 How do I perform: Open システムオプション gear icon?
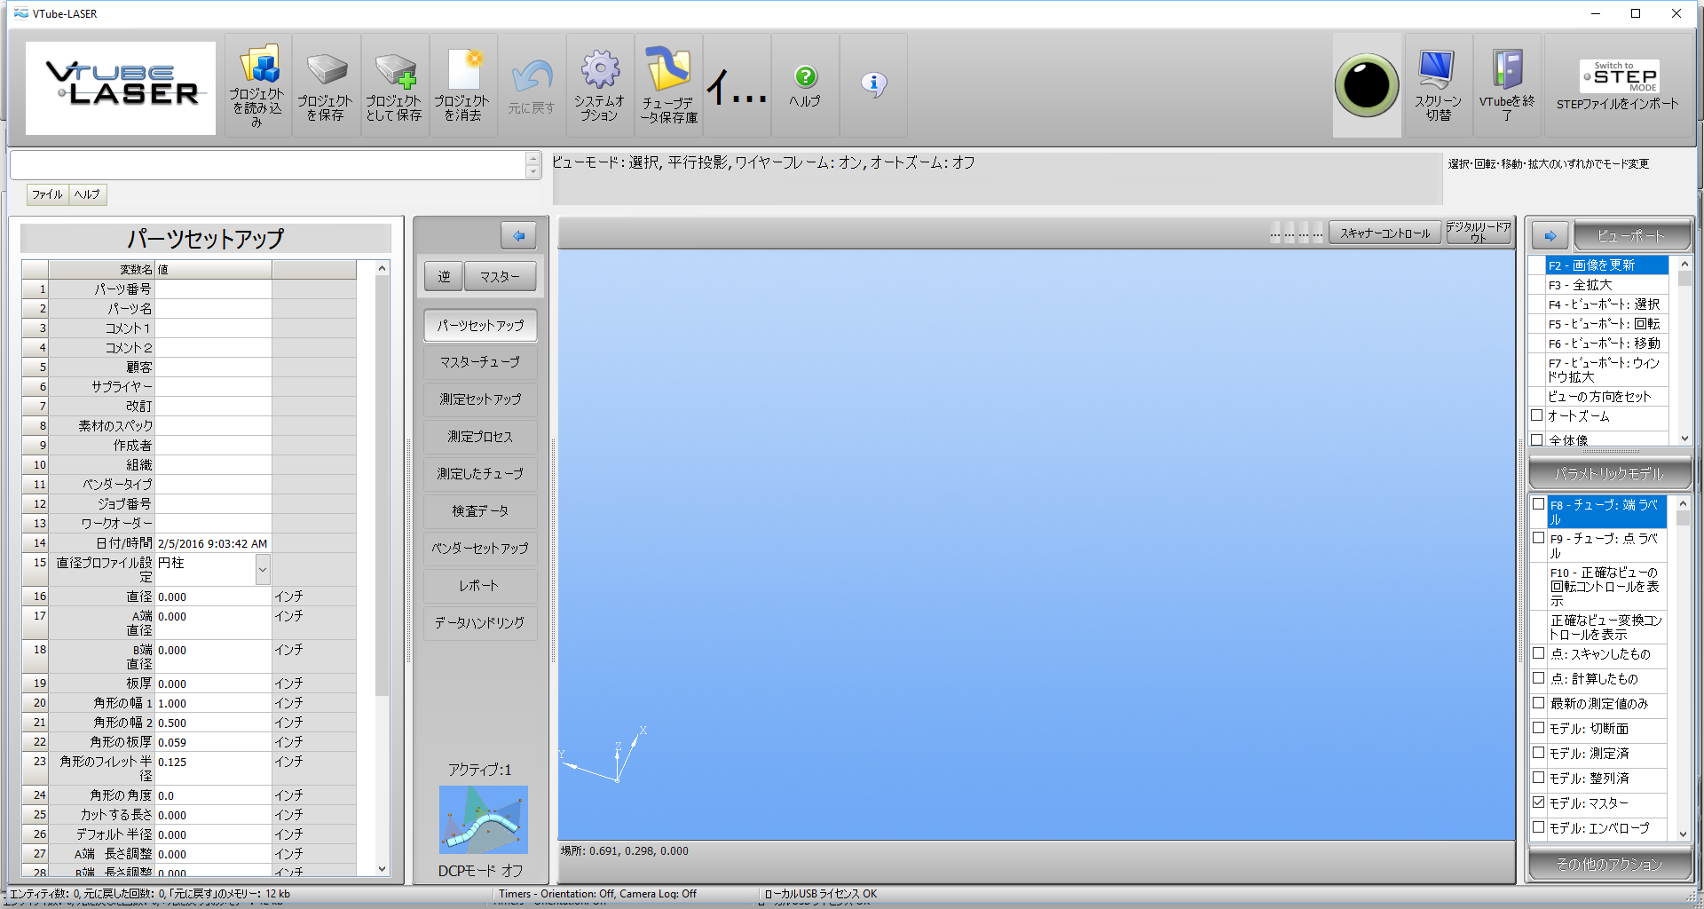[x=600, y=69]
